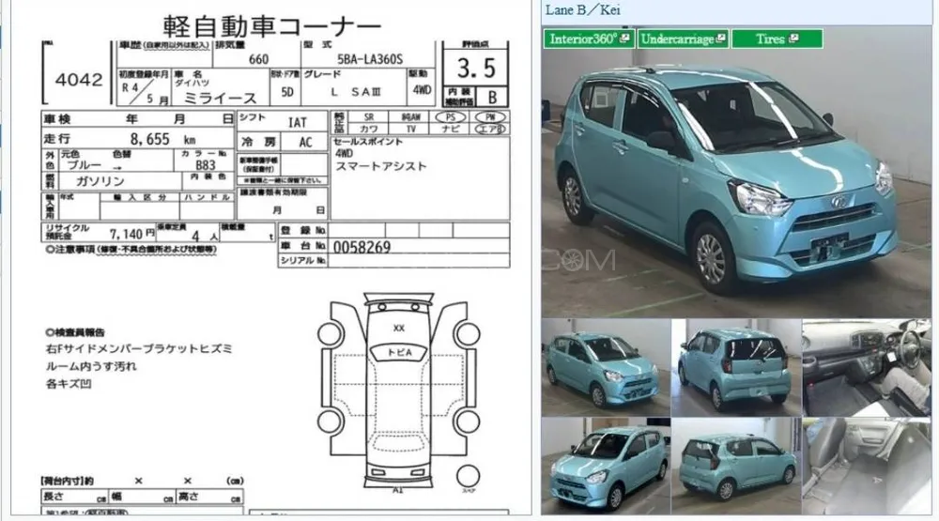This screenshot has height=521, width=939.
Task: Click the grade text L SAⅢ
Action: (x=356, y=92)
